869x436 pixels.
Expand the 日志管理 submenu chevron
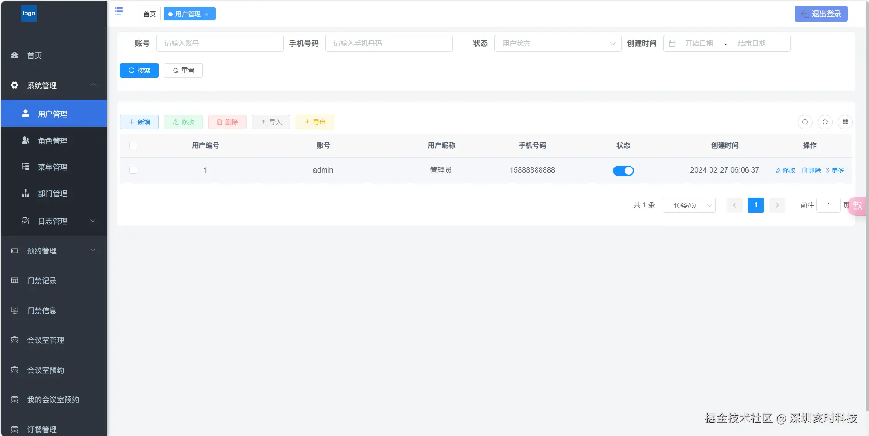(x=93, y=221)
